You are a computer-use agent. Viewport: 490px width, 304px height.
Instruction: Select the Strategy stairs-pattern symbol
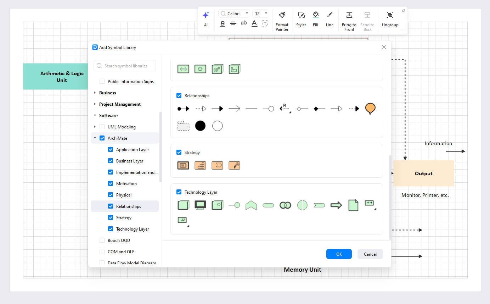coord(200,165)
